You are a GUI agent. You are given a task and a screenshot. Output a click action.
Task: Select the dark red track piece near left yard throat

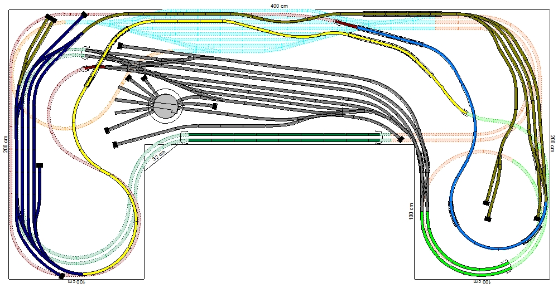pos(94,67)
